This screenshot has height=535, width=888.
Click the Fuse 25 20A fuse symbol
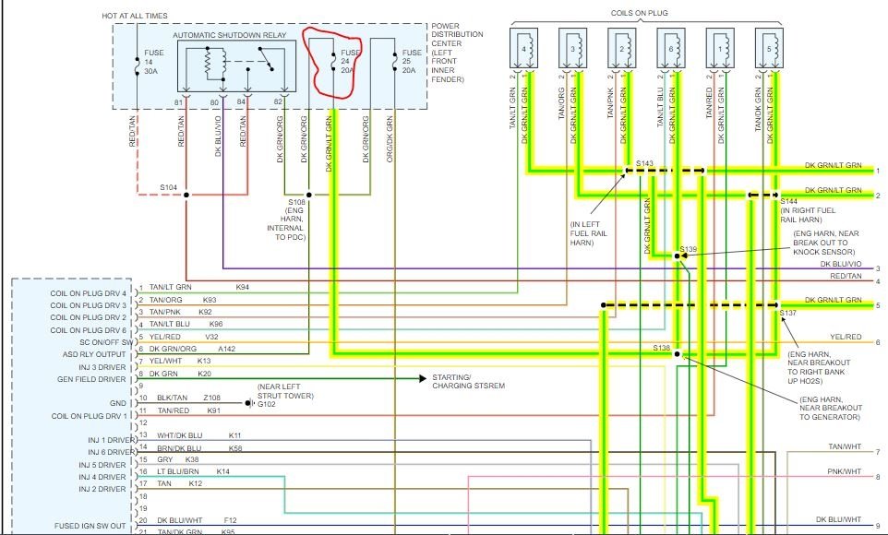[x=395, y=61]
